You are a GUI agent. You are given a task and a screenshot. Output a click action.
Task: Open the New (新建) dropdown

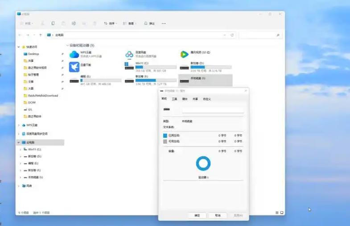[x=27, y=23]
